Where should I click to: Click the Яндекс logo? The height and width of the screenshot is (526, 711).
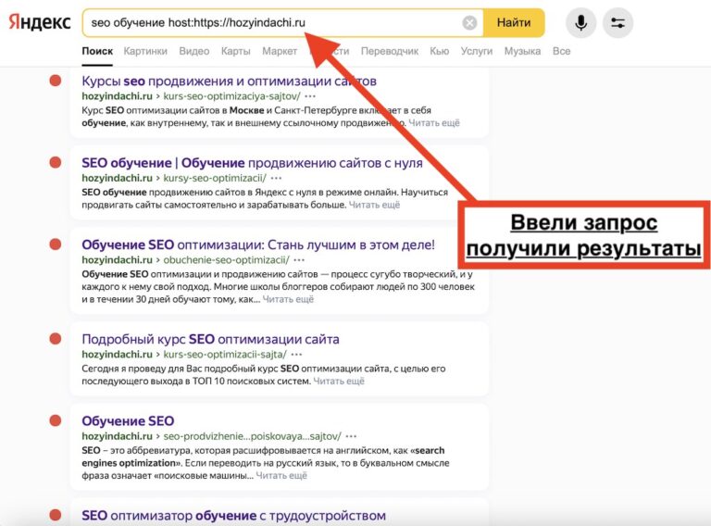click(x=40, y=22)
